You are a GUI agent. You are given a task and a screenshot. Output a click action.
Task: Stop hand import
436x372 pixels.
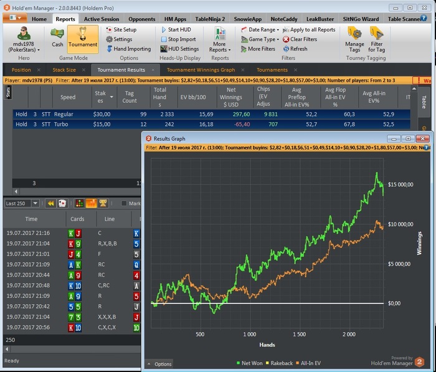coord(178,39)
